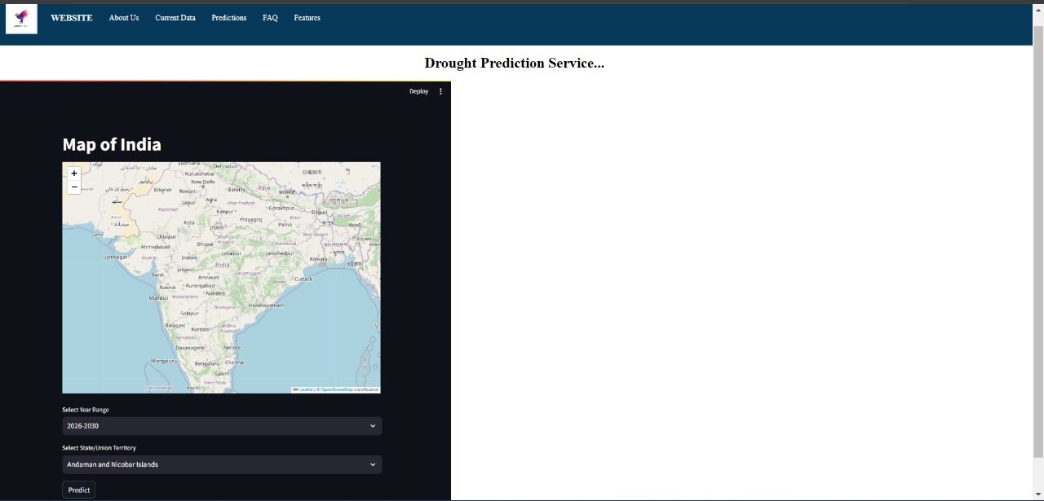Open the WEBSITE home link

click(72, 18)
